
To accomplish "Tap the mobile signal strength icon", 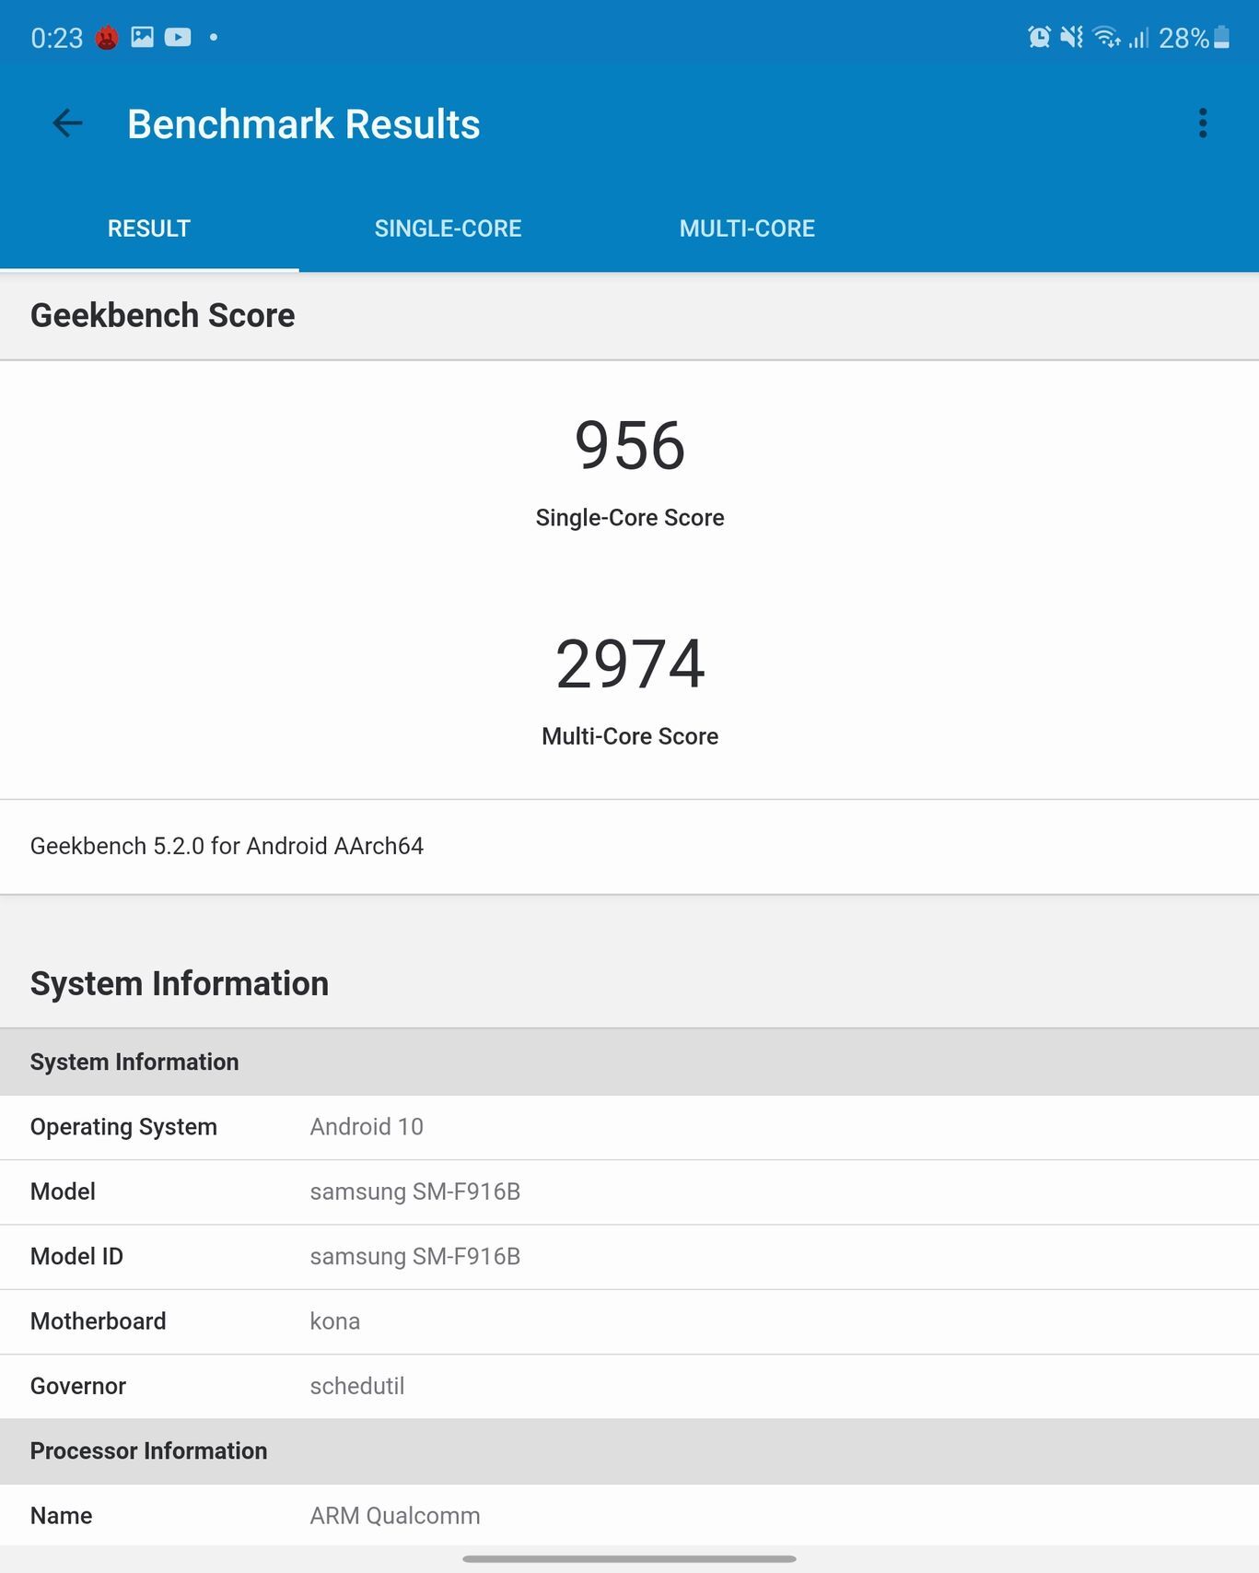I will point(1139,38).
